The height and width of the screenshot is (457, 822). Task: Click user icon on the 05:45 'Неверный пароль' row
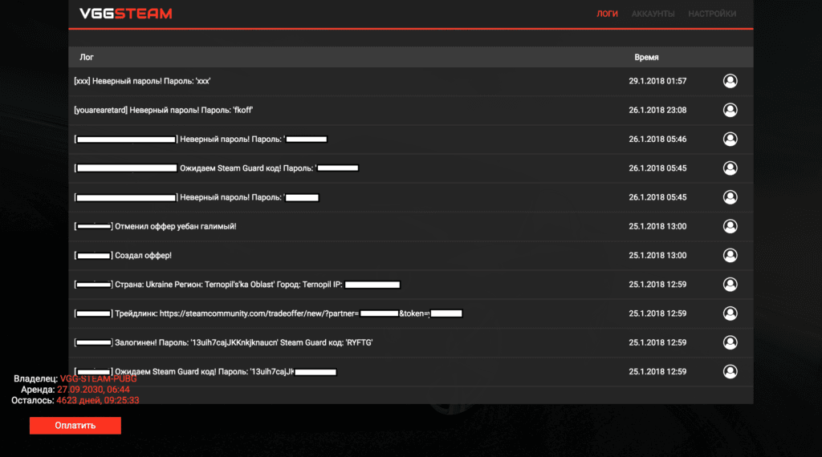tap(730, 197)
